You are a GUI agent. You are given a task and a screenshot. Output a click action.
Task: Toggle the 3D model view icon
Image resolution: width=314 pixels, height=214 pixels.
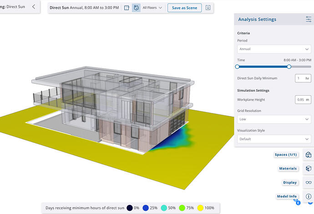click(x=136, y=8)
